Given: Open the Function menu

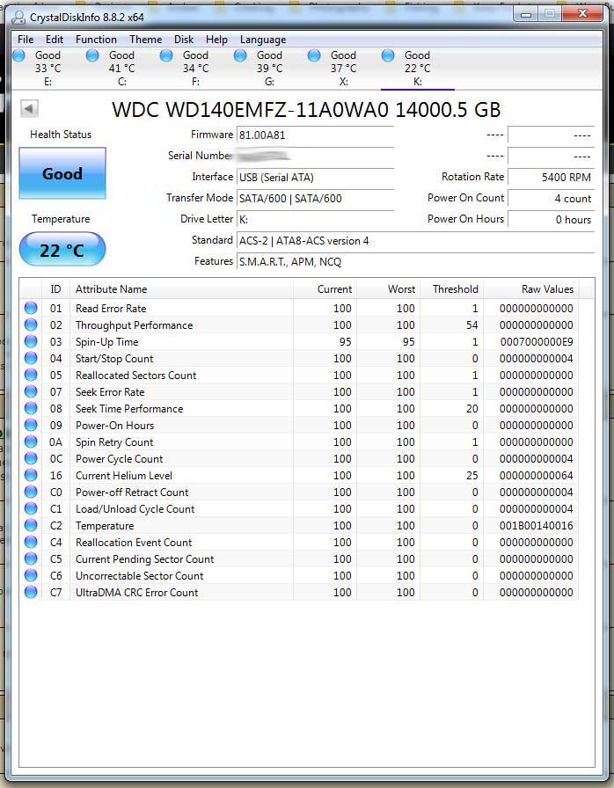Looking at the screenshot, I should [96, 40].
